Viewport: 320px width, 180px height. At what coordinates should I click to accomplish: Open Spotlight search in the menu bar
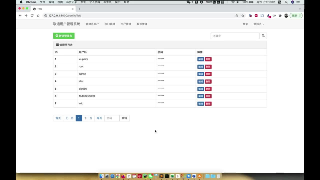[x=286, y=2]
